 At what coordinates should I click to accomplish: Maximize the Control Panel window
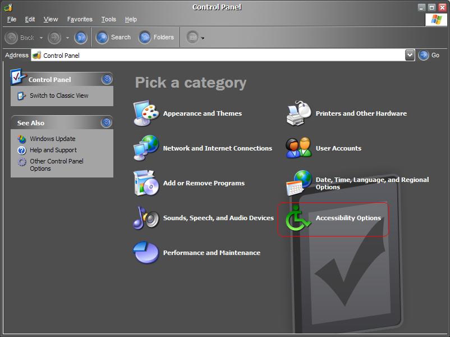(431, 7)
